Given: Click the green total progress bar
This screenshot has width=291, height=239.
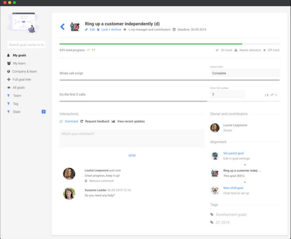Looking at the screenshot, I should pyautogui.click(x=151, y=44).
